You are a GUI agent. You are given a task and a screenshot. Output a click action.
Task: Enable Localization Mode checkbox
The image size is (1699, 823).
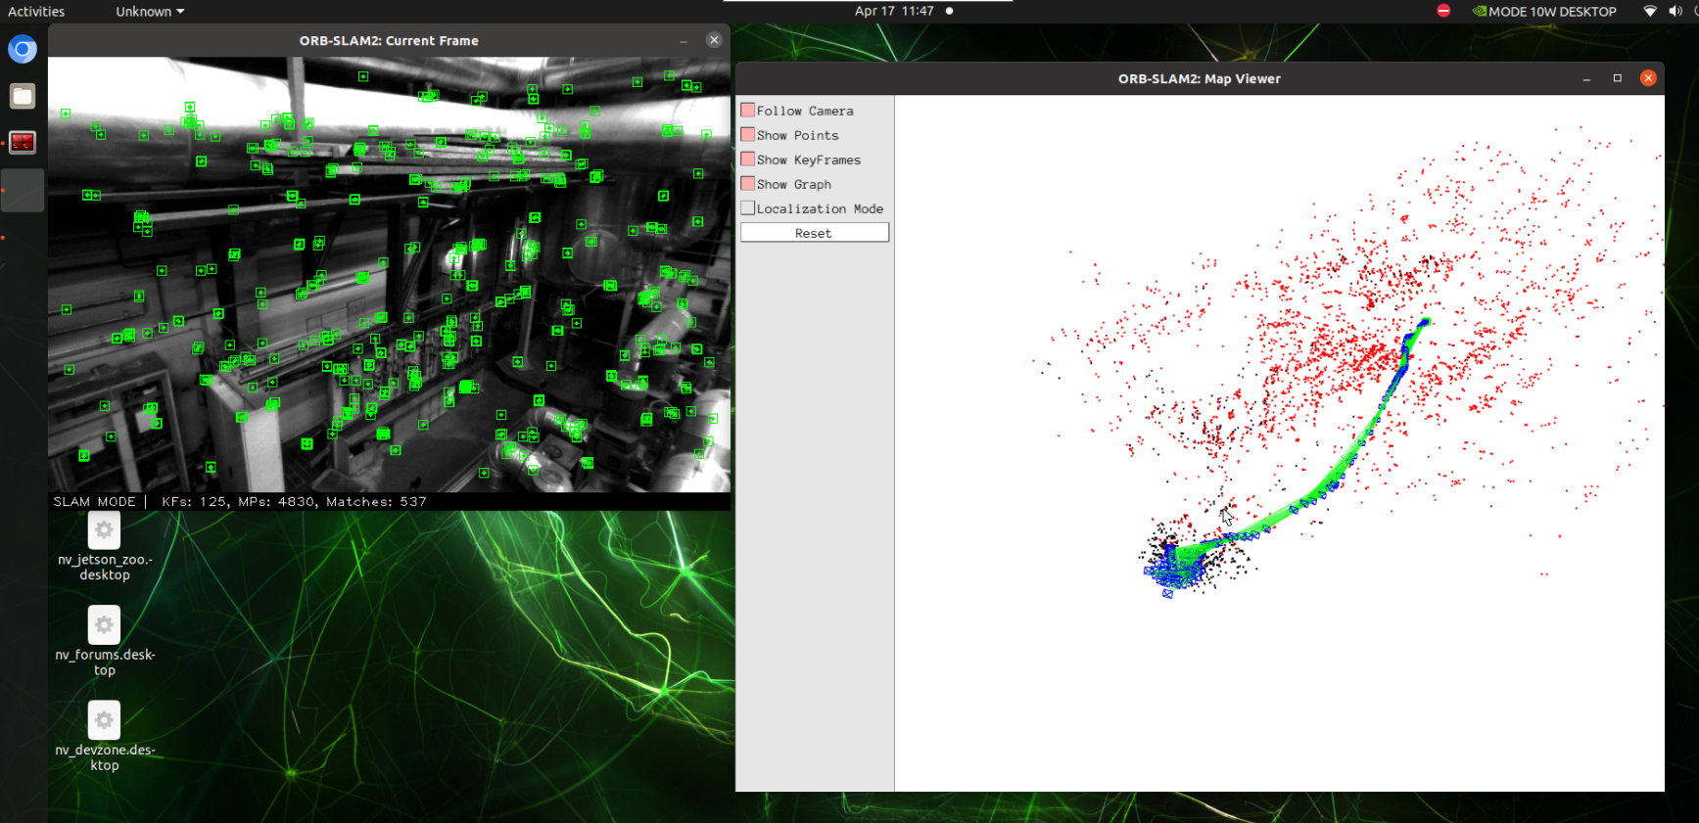tap(748, 207)
